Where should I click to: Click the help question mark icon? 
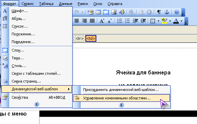pyautogui.click(x=177, y=12)
